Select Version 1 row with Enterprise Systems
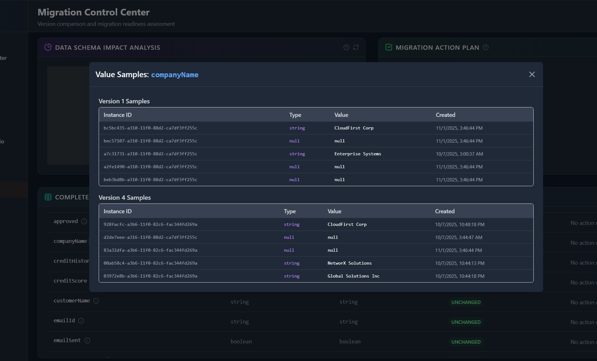The image size is (597, 361). (316, 154)
